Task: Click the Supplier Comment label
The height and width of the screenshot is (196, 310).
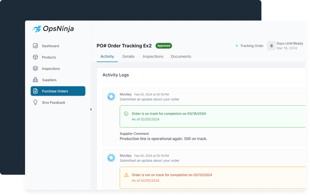Action: tap(134, 134)
